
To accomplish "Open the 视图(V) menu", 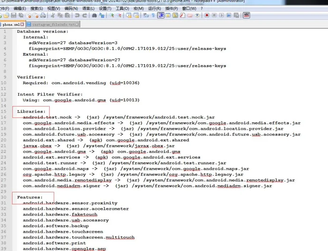I will click(54, 8).
